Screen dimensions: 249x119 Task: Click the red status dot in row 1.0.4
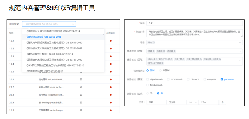[x=111, y=64]
